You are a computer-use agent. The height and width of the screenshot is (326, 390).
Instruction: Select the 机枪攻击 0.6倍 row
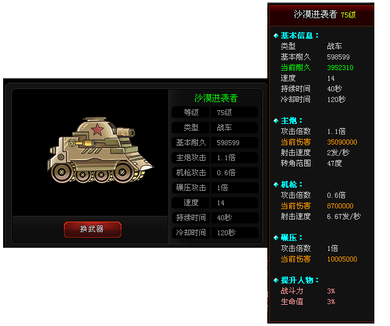pyautogui.click(x=215, y=173)
